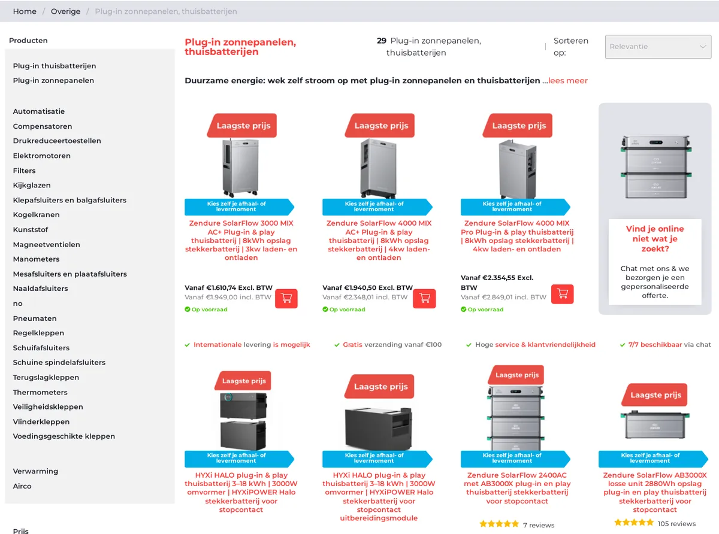Viewport: 719px width, 534px height.
Task: Select Thermometers category
Action: [x=40, y=392]
